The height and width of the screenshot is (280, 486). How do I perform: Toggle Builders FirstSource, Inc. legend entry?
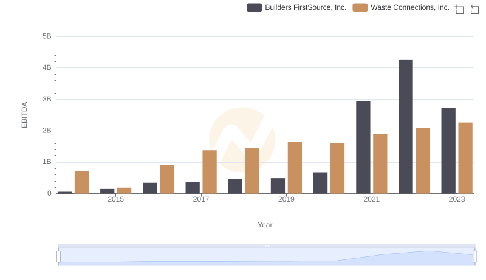(x=296, y=7)
